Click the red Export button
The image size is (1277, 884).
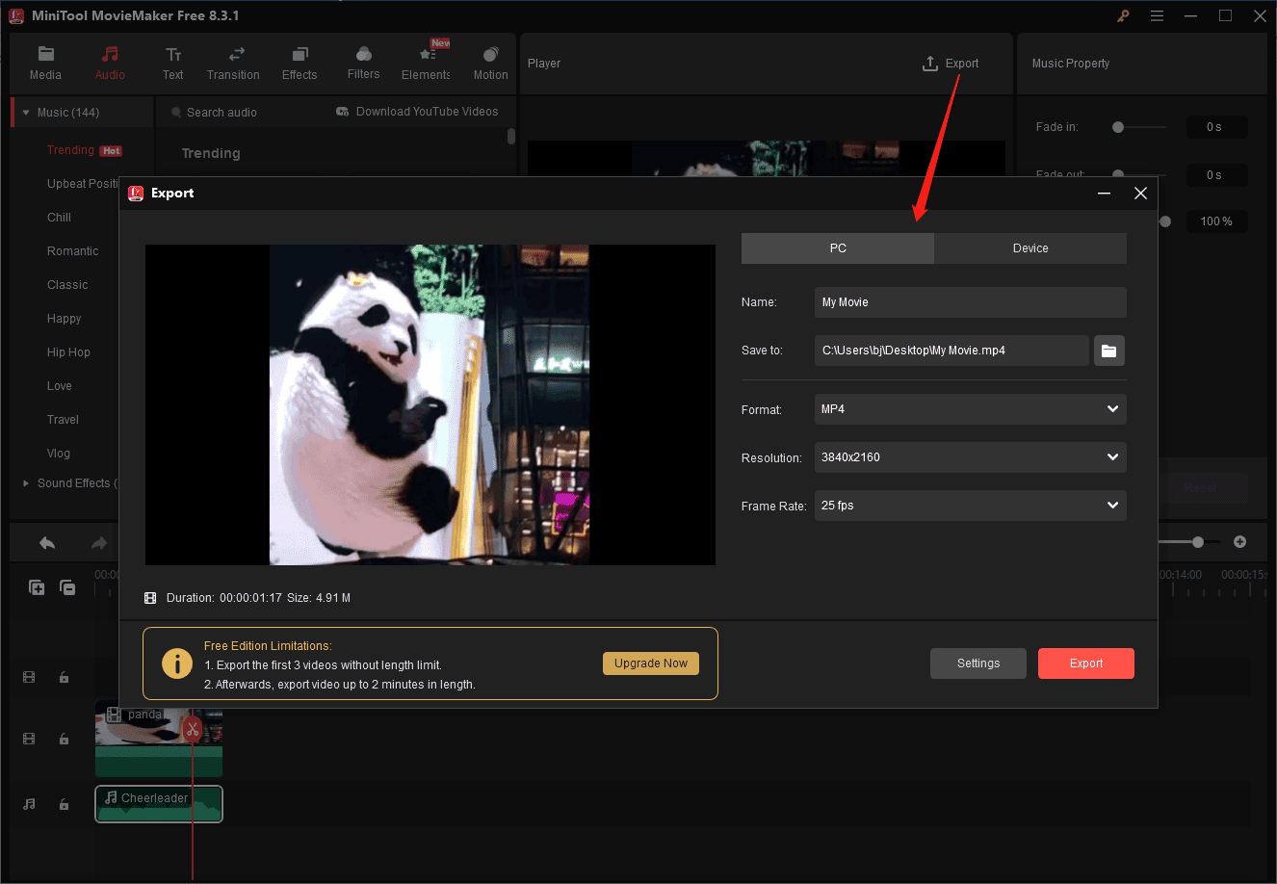tap(1085, 663)
